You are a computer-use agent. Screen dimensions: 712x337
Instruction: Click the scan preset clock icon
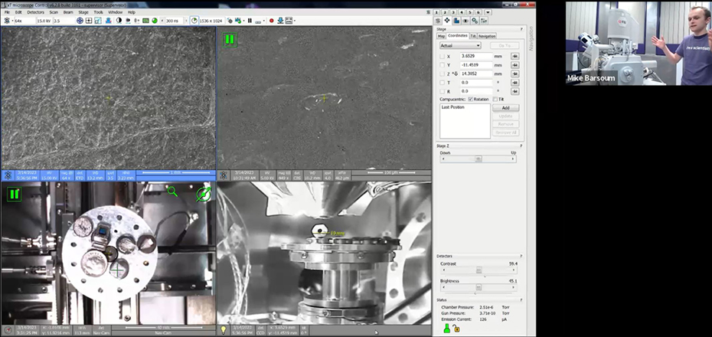194,21
